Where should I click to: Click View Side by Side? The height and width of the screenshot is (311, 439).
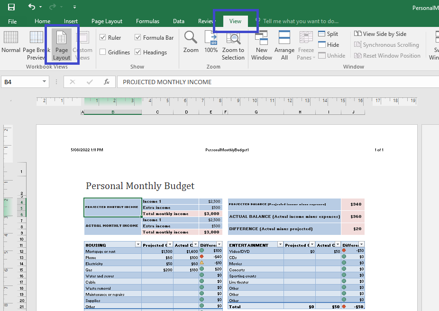click(x=380, y=34)
